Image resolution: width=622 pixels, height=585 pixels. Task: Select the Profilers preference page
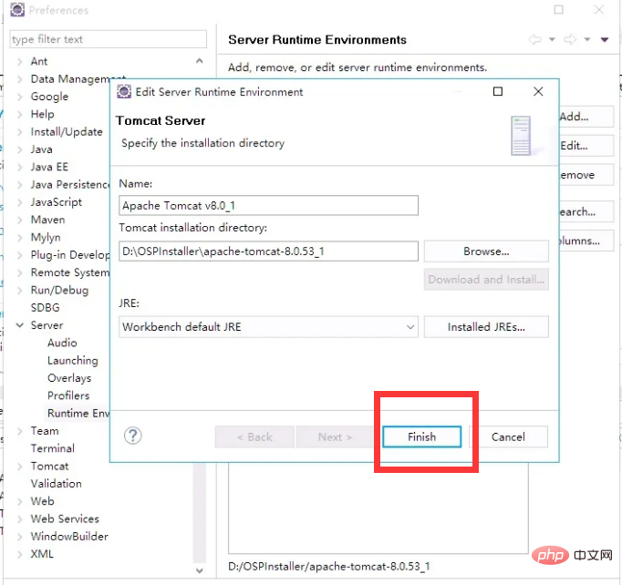[x=68, y=395]
